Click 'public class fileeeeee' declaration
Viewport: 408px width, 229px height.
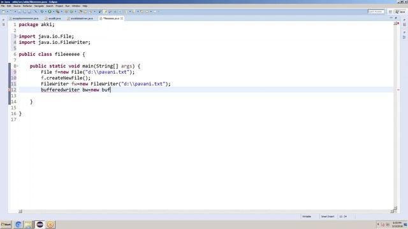point(49,54)
